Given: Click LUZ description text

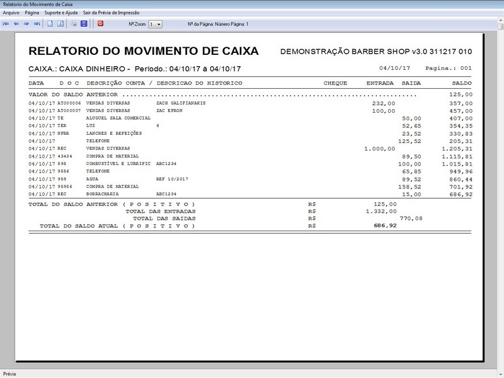Looking at the screenshot, I should coord(90,125).
